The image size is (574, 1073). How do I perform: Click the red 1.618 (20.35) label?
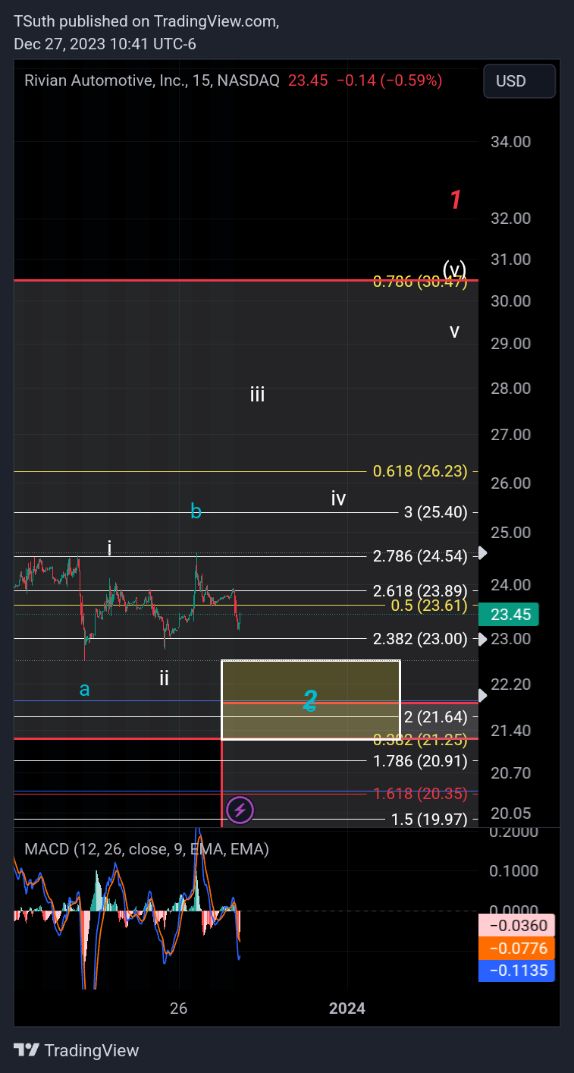pyautogui.click(x=420, y=794)
